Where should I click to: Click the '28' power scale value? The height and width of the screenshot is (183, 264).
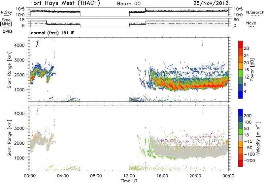(x=246, y=48)
